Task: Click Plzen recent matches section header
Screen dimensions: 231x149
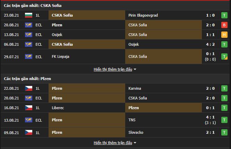Action: pyautogui.click(x=27, y=79)
